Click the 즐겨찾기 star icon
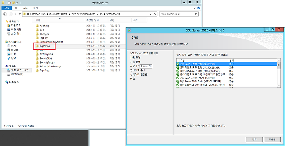The image size is (285, 146). (7, 21)
